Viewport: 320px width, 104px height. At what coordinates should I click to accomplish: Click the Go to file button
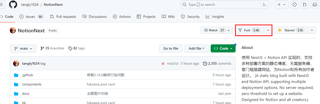click(171, 48)
